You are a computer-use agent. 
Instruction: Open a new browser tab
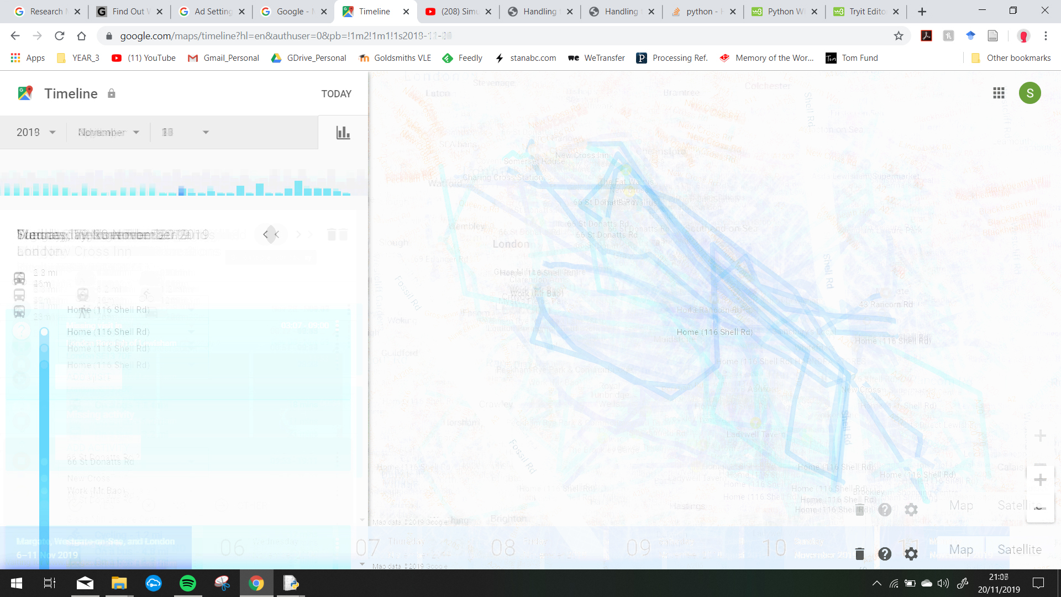pos(922,12)
